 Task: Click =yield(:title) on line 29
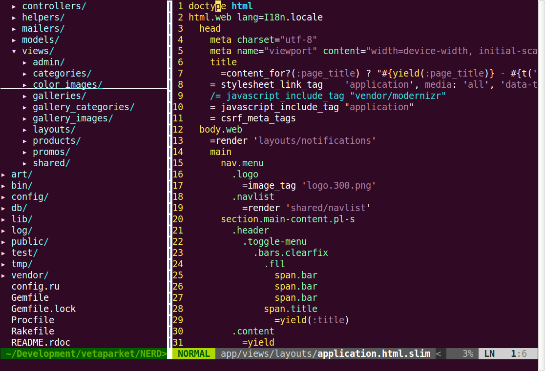(312, 320)
